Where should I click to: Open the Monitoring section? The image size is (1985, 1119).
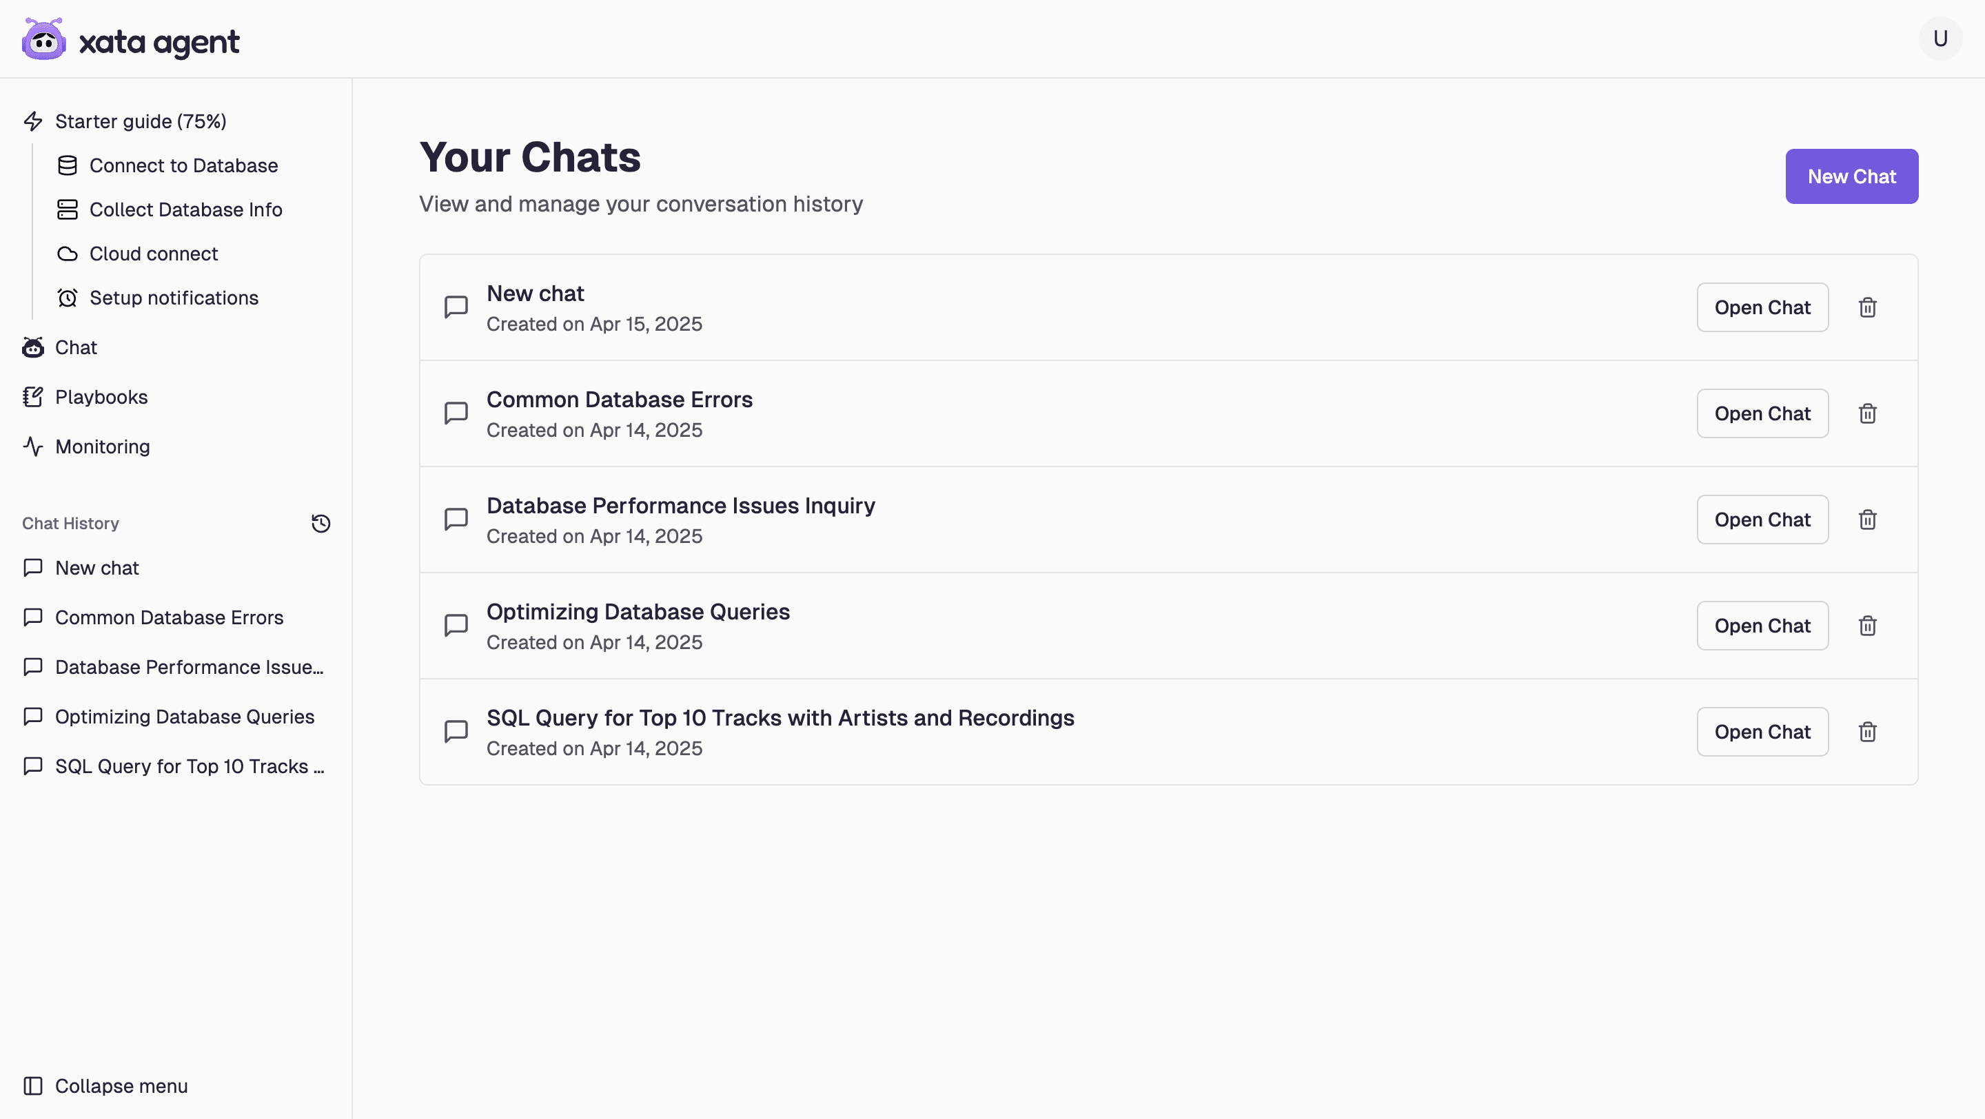102,446
